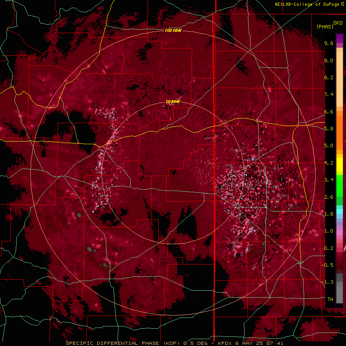This screenshot has height=346, width=346.
Task: Click the 7.4 scale value
Action: pos(329,95)
